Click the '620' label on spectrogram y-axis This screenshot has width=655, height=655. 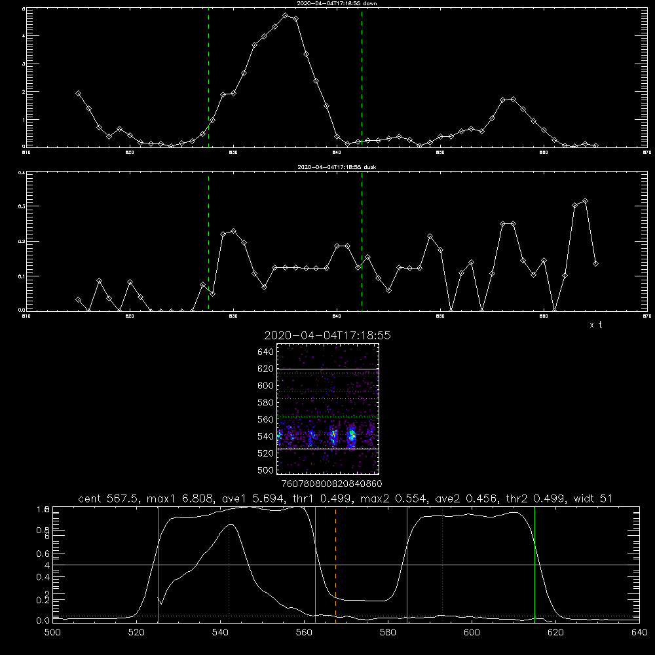pyautogui.click(x=266, y=369)
